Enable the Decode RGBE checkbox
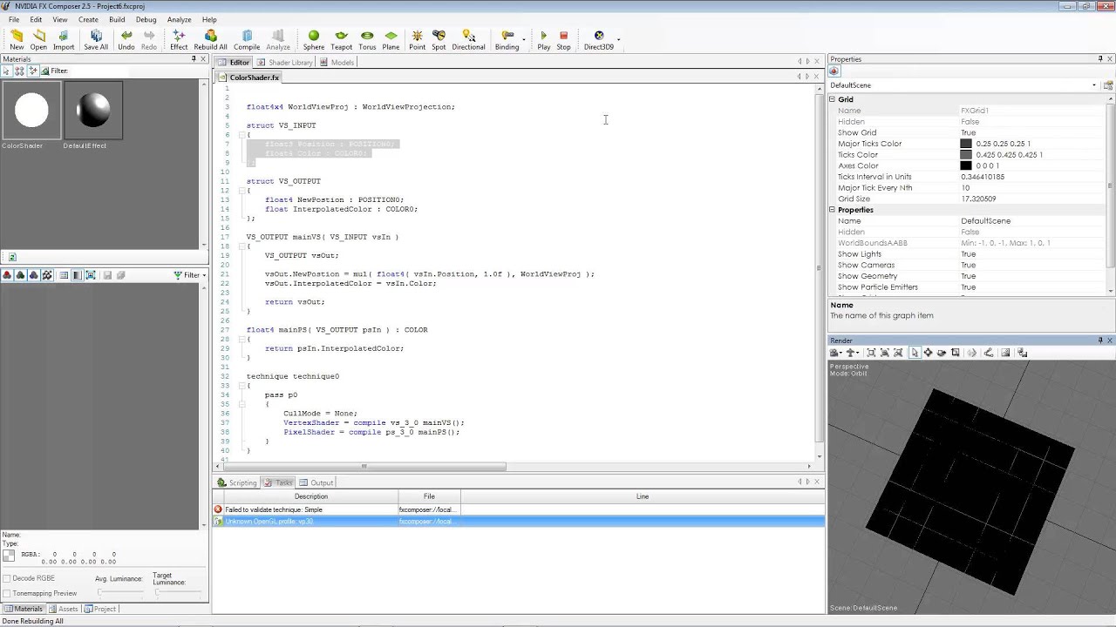Screen dimensions: 1116x627 [x=7, y=578]
